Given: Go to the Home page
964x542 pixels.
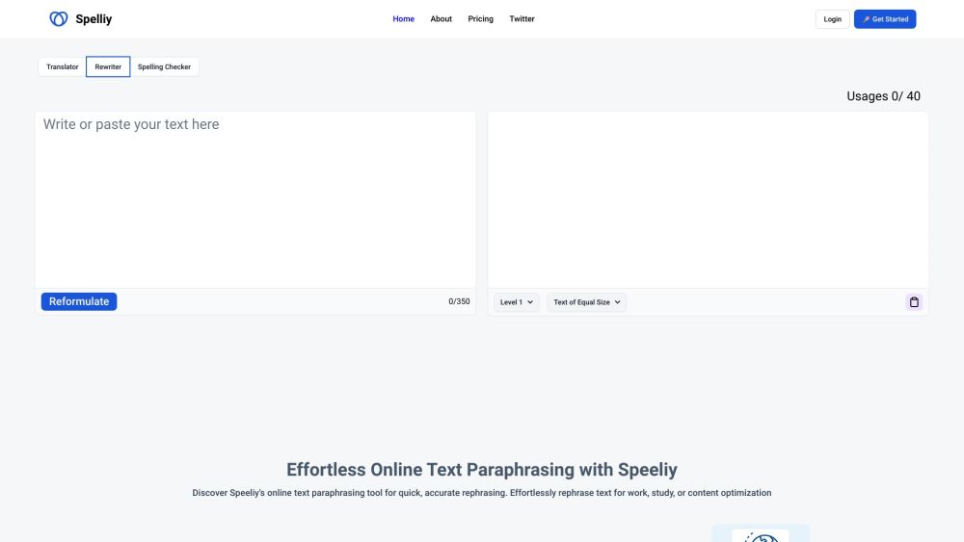Looking at the screenshot, I should coord(403,19).
